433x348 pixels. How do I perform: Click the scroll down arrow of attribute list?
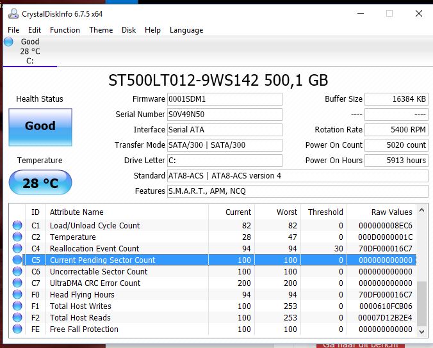pos(421,331)
